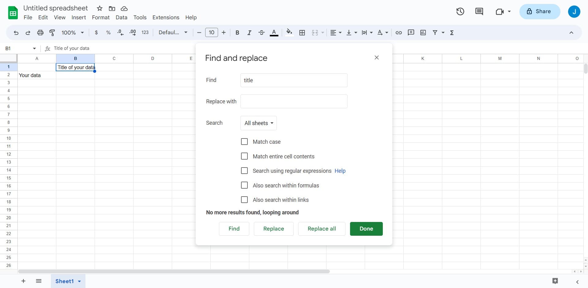
Task: Click the insert link icon
Action: (x=398, y=32)
